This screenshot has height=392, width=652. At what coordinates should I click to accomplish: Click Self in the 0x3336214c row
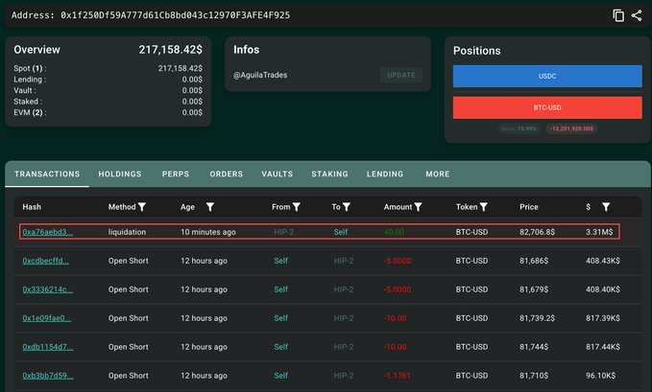pyautogui.click(x=280, y=289)
